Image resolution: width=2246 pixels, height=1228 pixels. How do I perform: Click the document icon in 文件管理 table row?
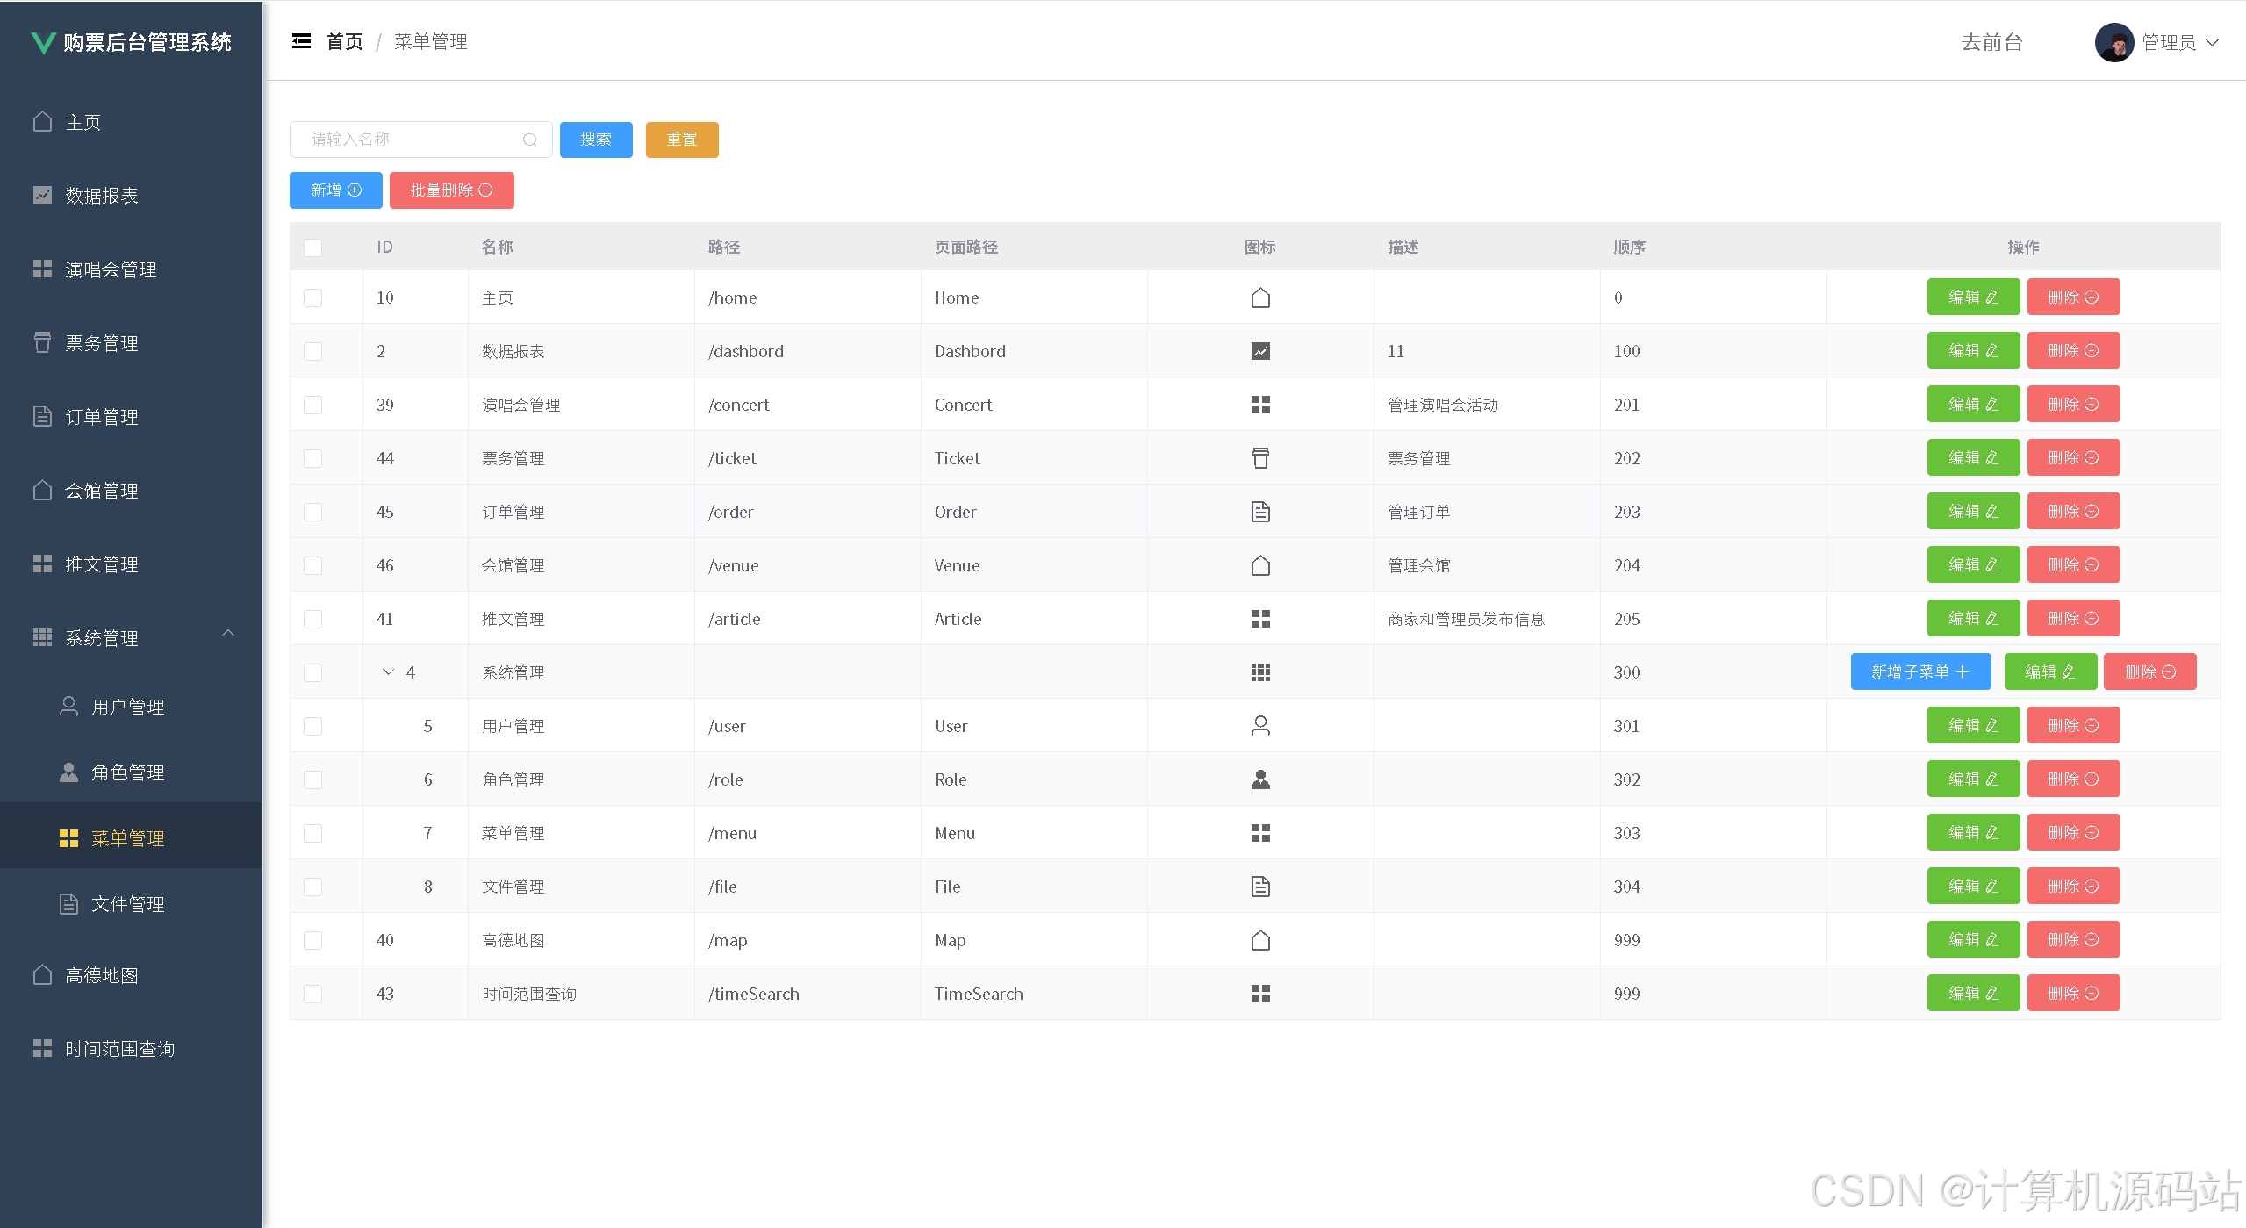pyautogui.click(x=1260, y=887)
